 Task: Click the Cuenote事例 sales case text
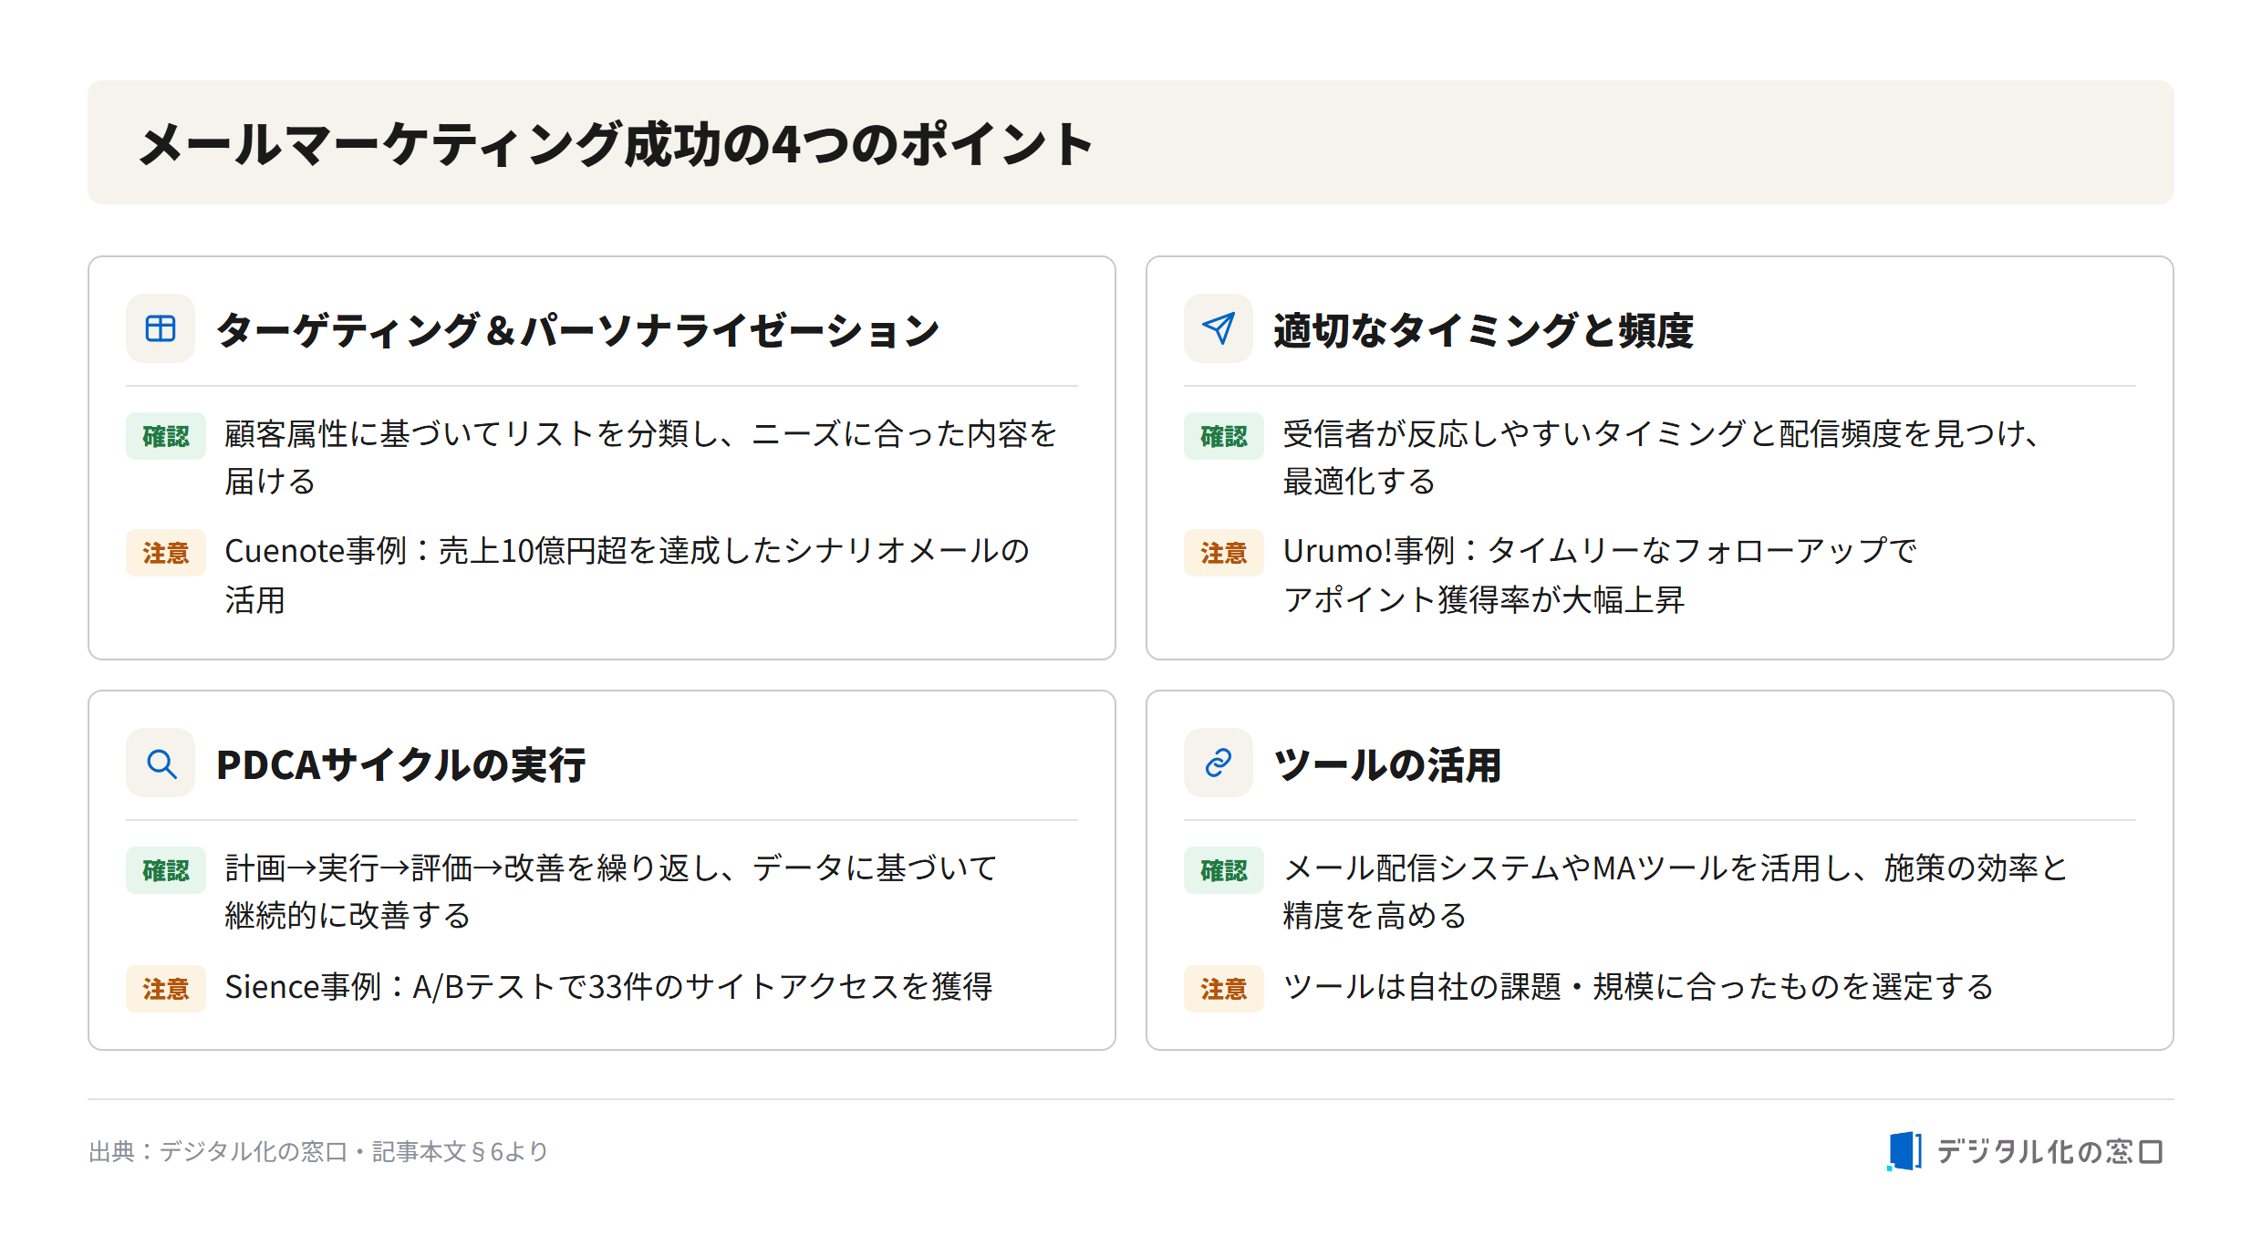pyautogui.click(x=628, y=575)
